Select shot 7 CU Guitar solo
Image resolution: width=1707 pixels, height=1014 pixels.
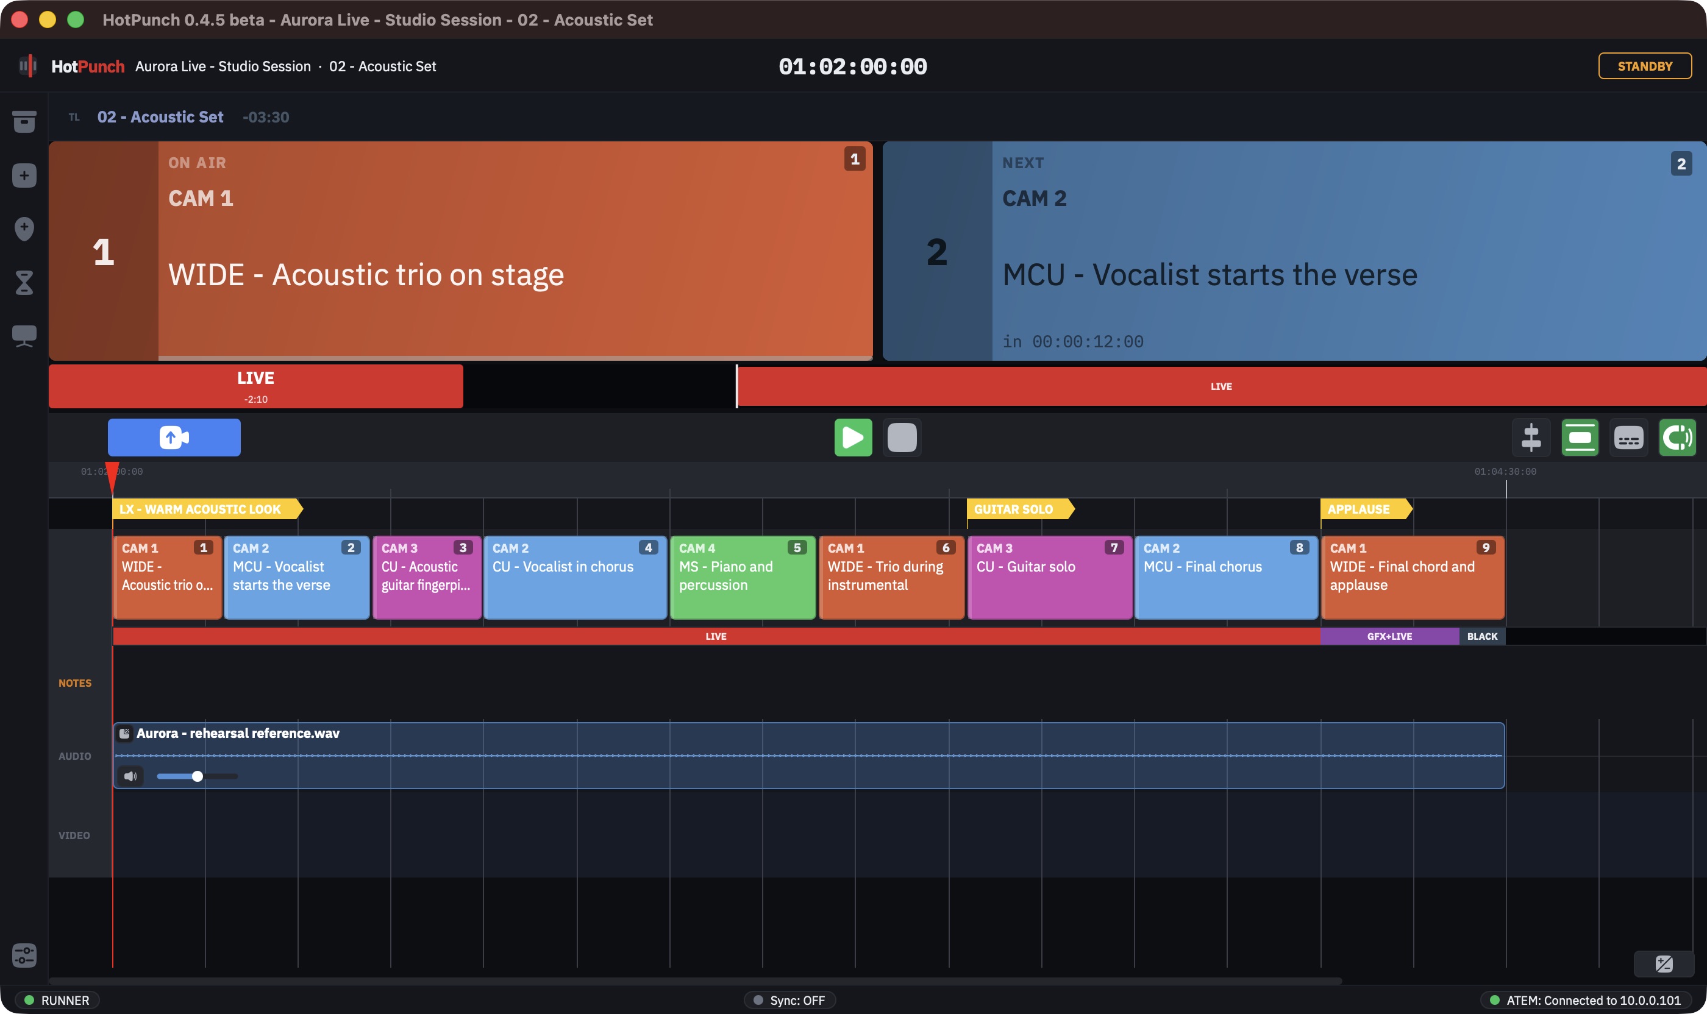(x=1050, y=577)
